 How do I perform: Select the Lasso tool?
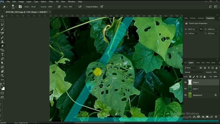click(x=2, y=25)
